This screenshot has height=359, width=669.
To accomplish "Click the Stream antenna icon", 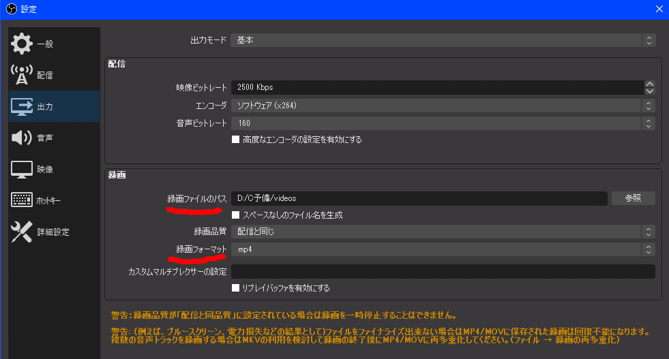I will (x=22, y=75).
